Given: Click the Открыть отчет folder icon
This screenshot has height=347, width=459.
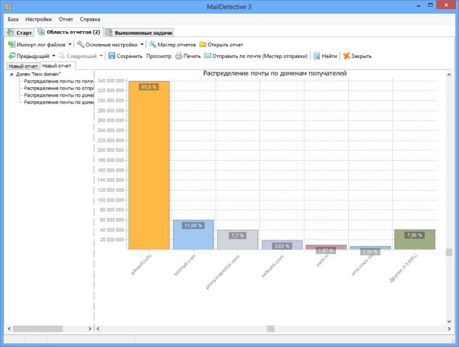Looking at the screenshot, I should tap(203, 45).
